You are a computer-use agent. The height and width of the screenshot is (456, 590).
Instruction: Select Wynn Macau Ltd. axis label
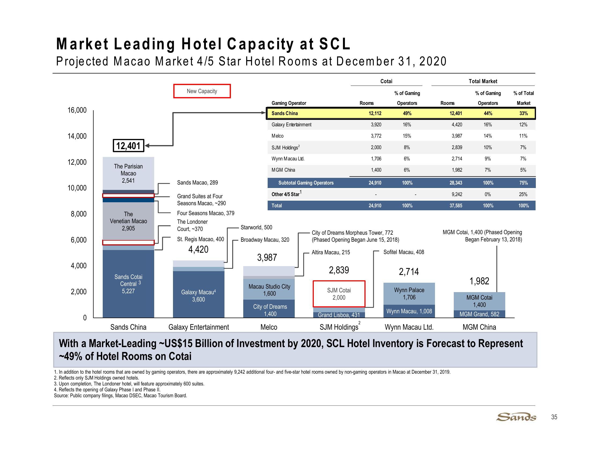point(409,327)
